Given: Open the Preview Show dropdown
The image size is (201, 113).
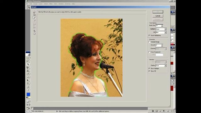Looking at the screenshot, I should pos(166,62).
